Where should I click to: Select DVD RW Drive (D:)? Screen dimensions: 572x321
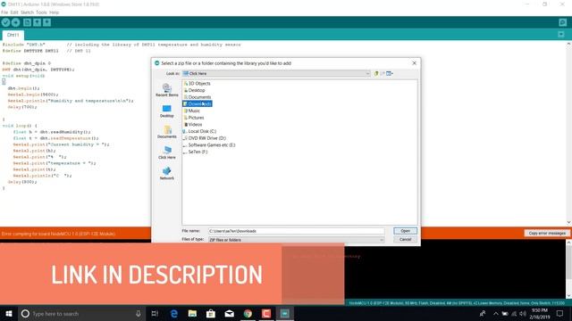(205, 138)
